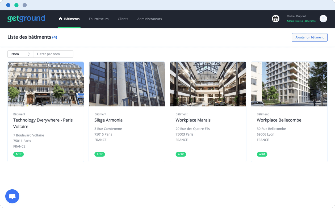Open the Nom filter dropdown
Screen dimensions: 335x208
pyautogui.click(x=20, y=54)
